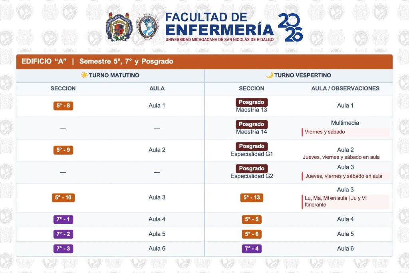This screenshot has height=273, width=409.
Task: Click the Posgrado badge above Especialidad G2
Action: click(252, 168)
